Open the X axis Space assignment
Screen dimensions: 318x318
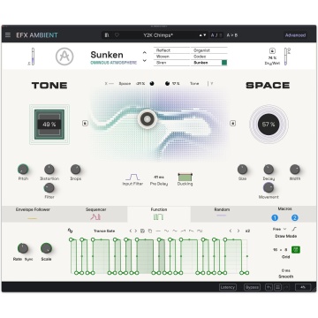(x=125, y=84)
